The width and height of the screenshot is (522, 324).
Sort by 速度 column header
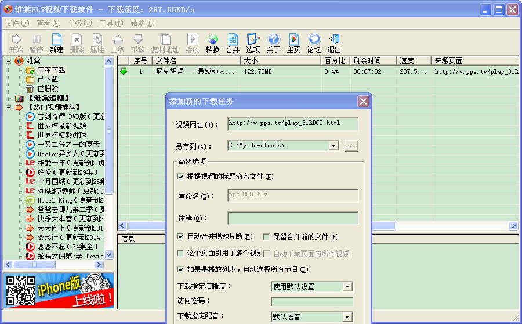pos(414,60)
